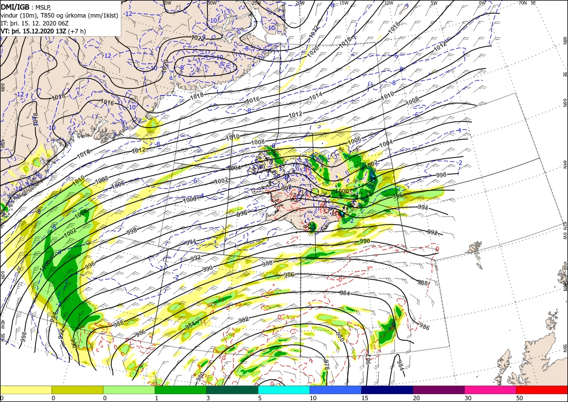Pick the cyan 5 mm legend swatch

[284, 390]
